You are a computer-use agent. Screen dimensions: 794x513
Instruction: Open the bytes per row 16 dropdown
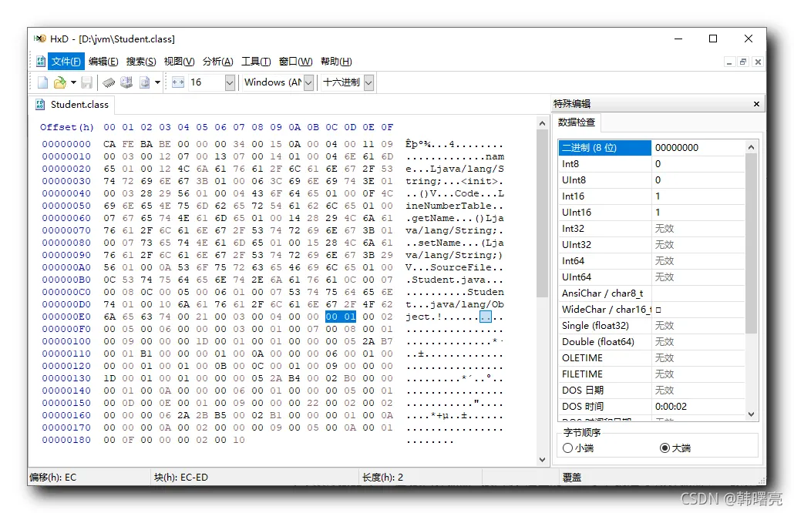coord(230,82)
